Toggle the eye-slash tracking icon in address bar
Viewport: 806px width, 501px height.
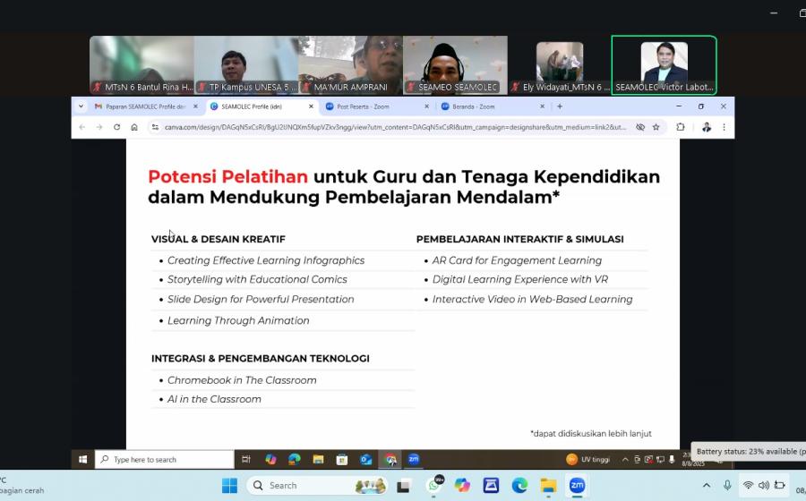[639, 127]
